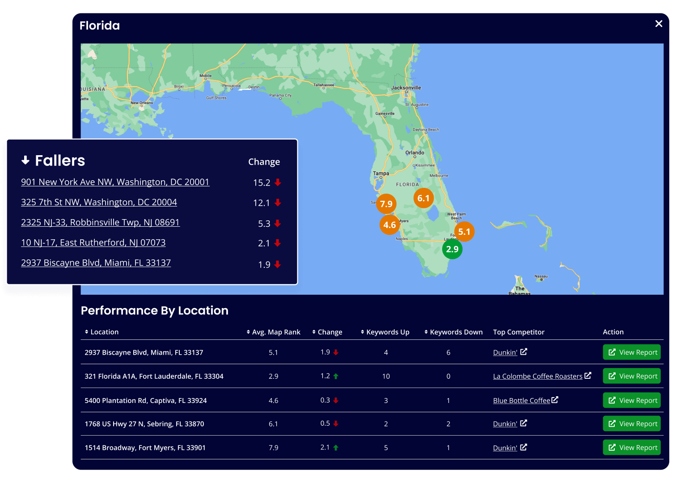
Task: View Report for 1514 Broadway Fort Myers
Action: coord(632,448)
